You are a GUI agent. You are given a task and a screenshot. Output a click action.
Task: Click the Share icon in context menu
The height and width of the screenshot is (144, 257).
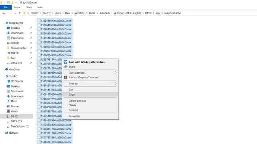pyautogui.click(x=65, y=67)
